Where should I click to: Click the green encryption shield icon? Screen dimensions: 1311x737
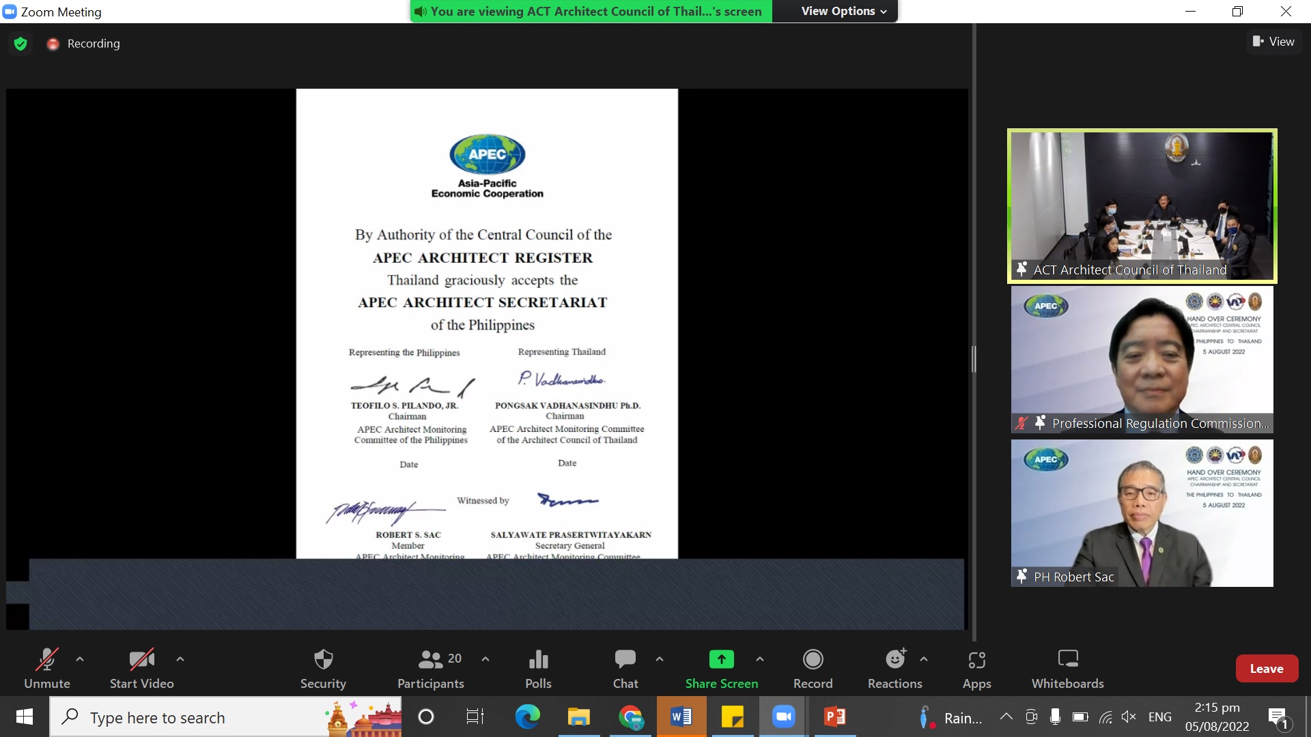[20, 44]
